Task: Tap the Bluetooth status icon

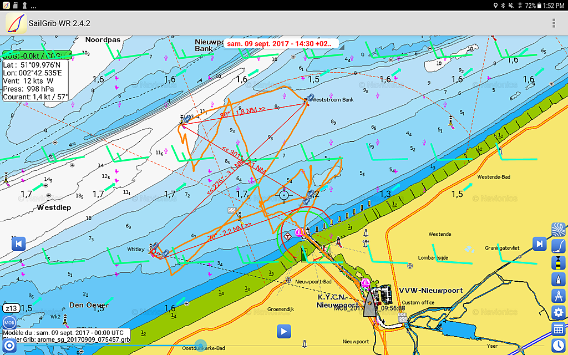Action: point(503,6)
